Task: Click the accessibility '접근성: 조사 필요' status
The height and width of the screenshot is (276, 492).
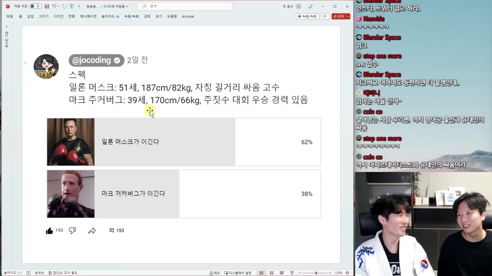Action: click(63, 273)
